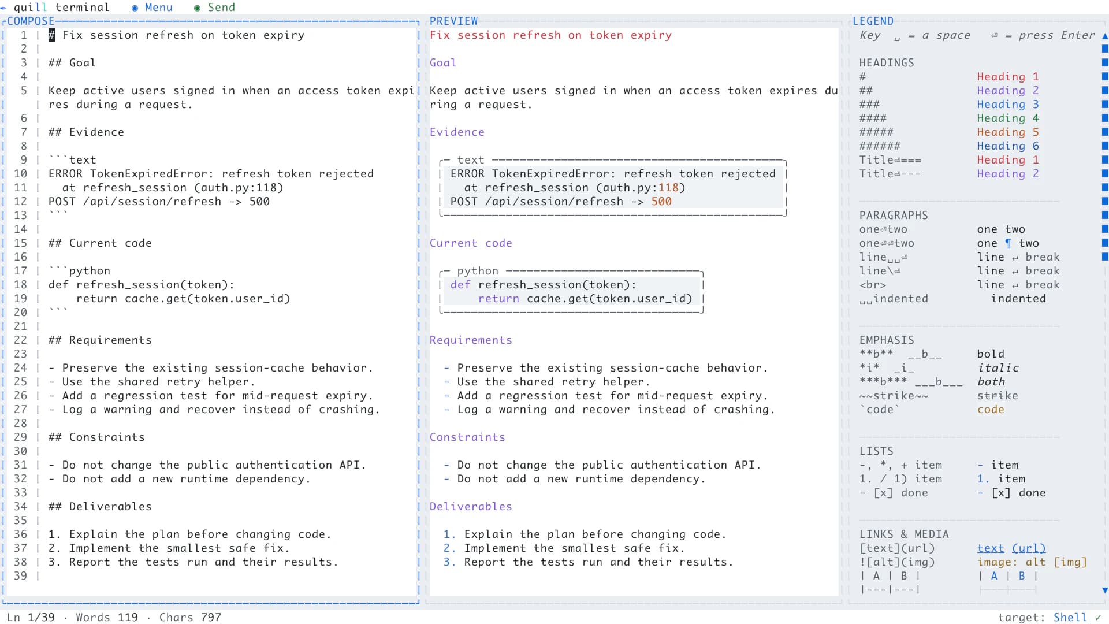Focus the COMPOSE panel title
Image resolution: width=1109 pixels, height=624 pixels.
coord(31,21)
